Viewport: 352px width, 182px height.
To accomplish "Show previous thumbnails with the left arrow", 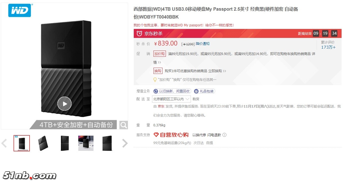I will (x=4, y=143).
